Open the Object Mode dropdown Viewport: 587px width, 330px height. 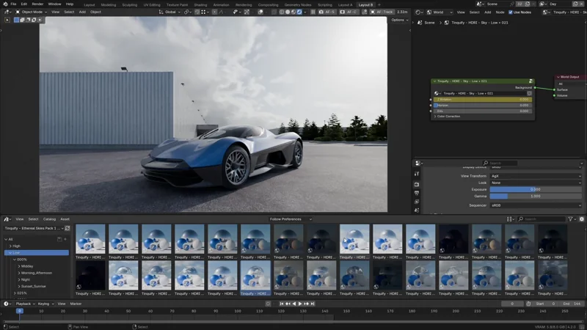tap(32, 12)
